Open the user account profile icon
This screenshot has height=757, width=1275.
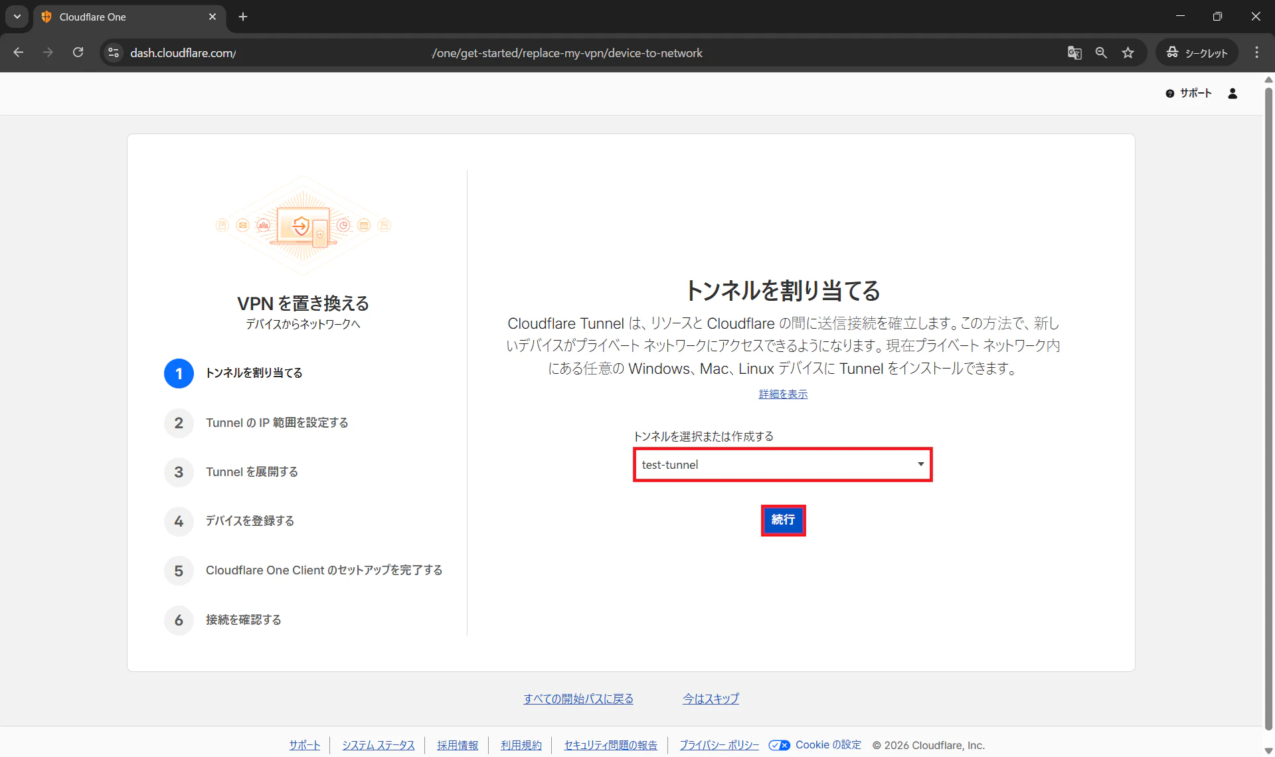(x=1232, y=94)
